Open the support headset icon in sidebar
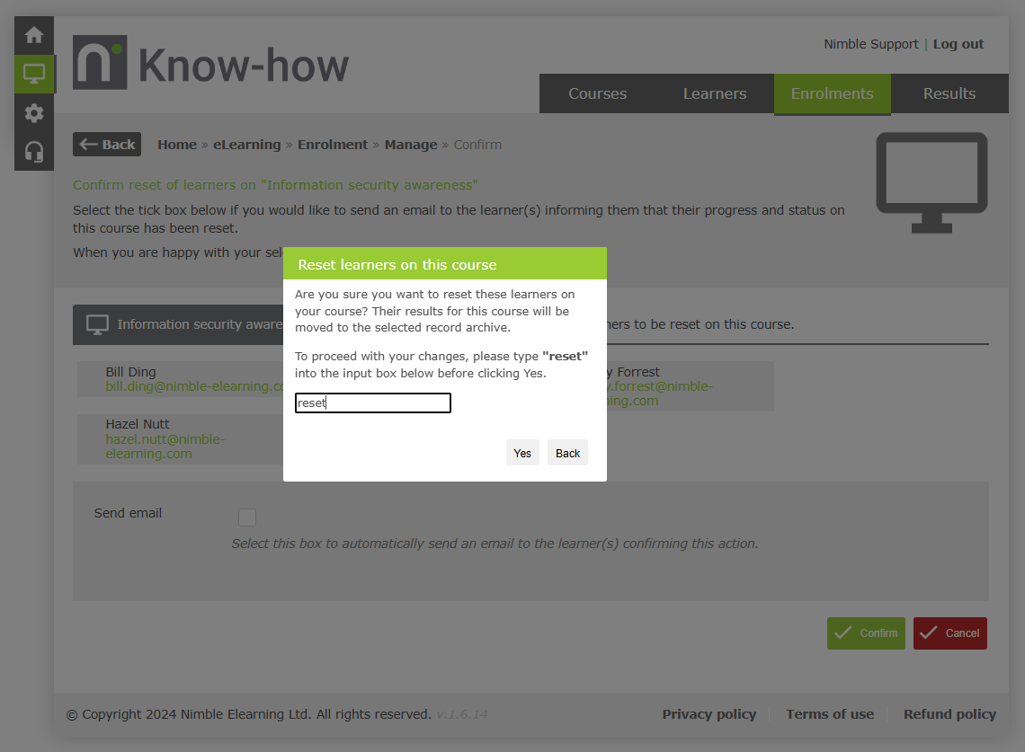The image size is (1025, 752). tap(34, 152)
